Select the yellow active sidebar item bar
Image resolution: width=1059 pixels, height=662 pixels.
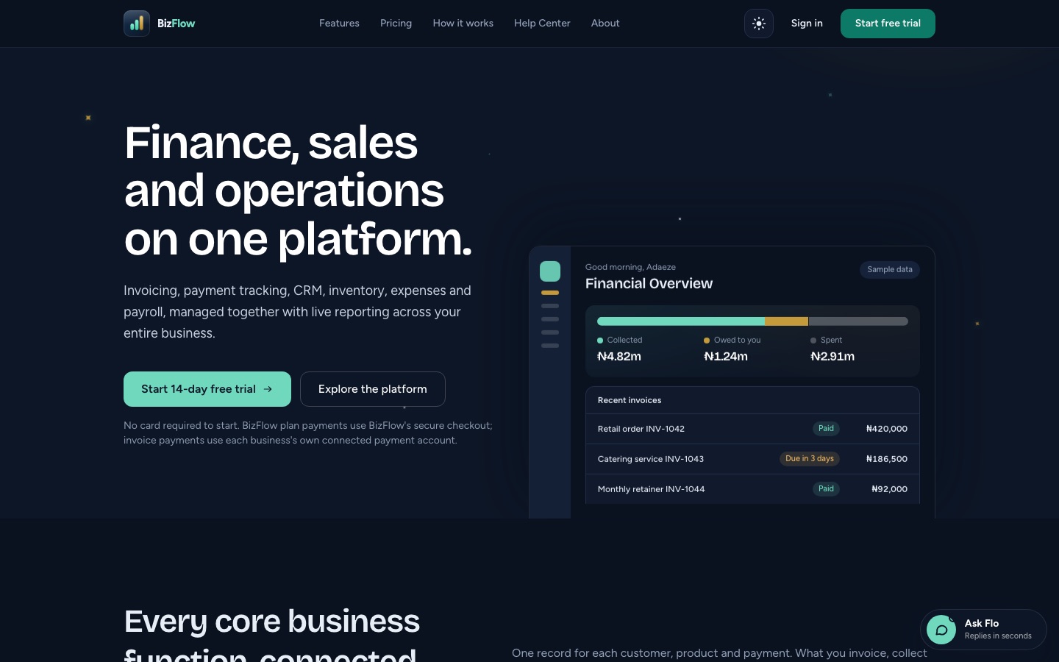pos(550,293)
